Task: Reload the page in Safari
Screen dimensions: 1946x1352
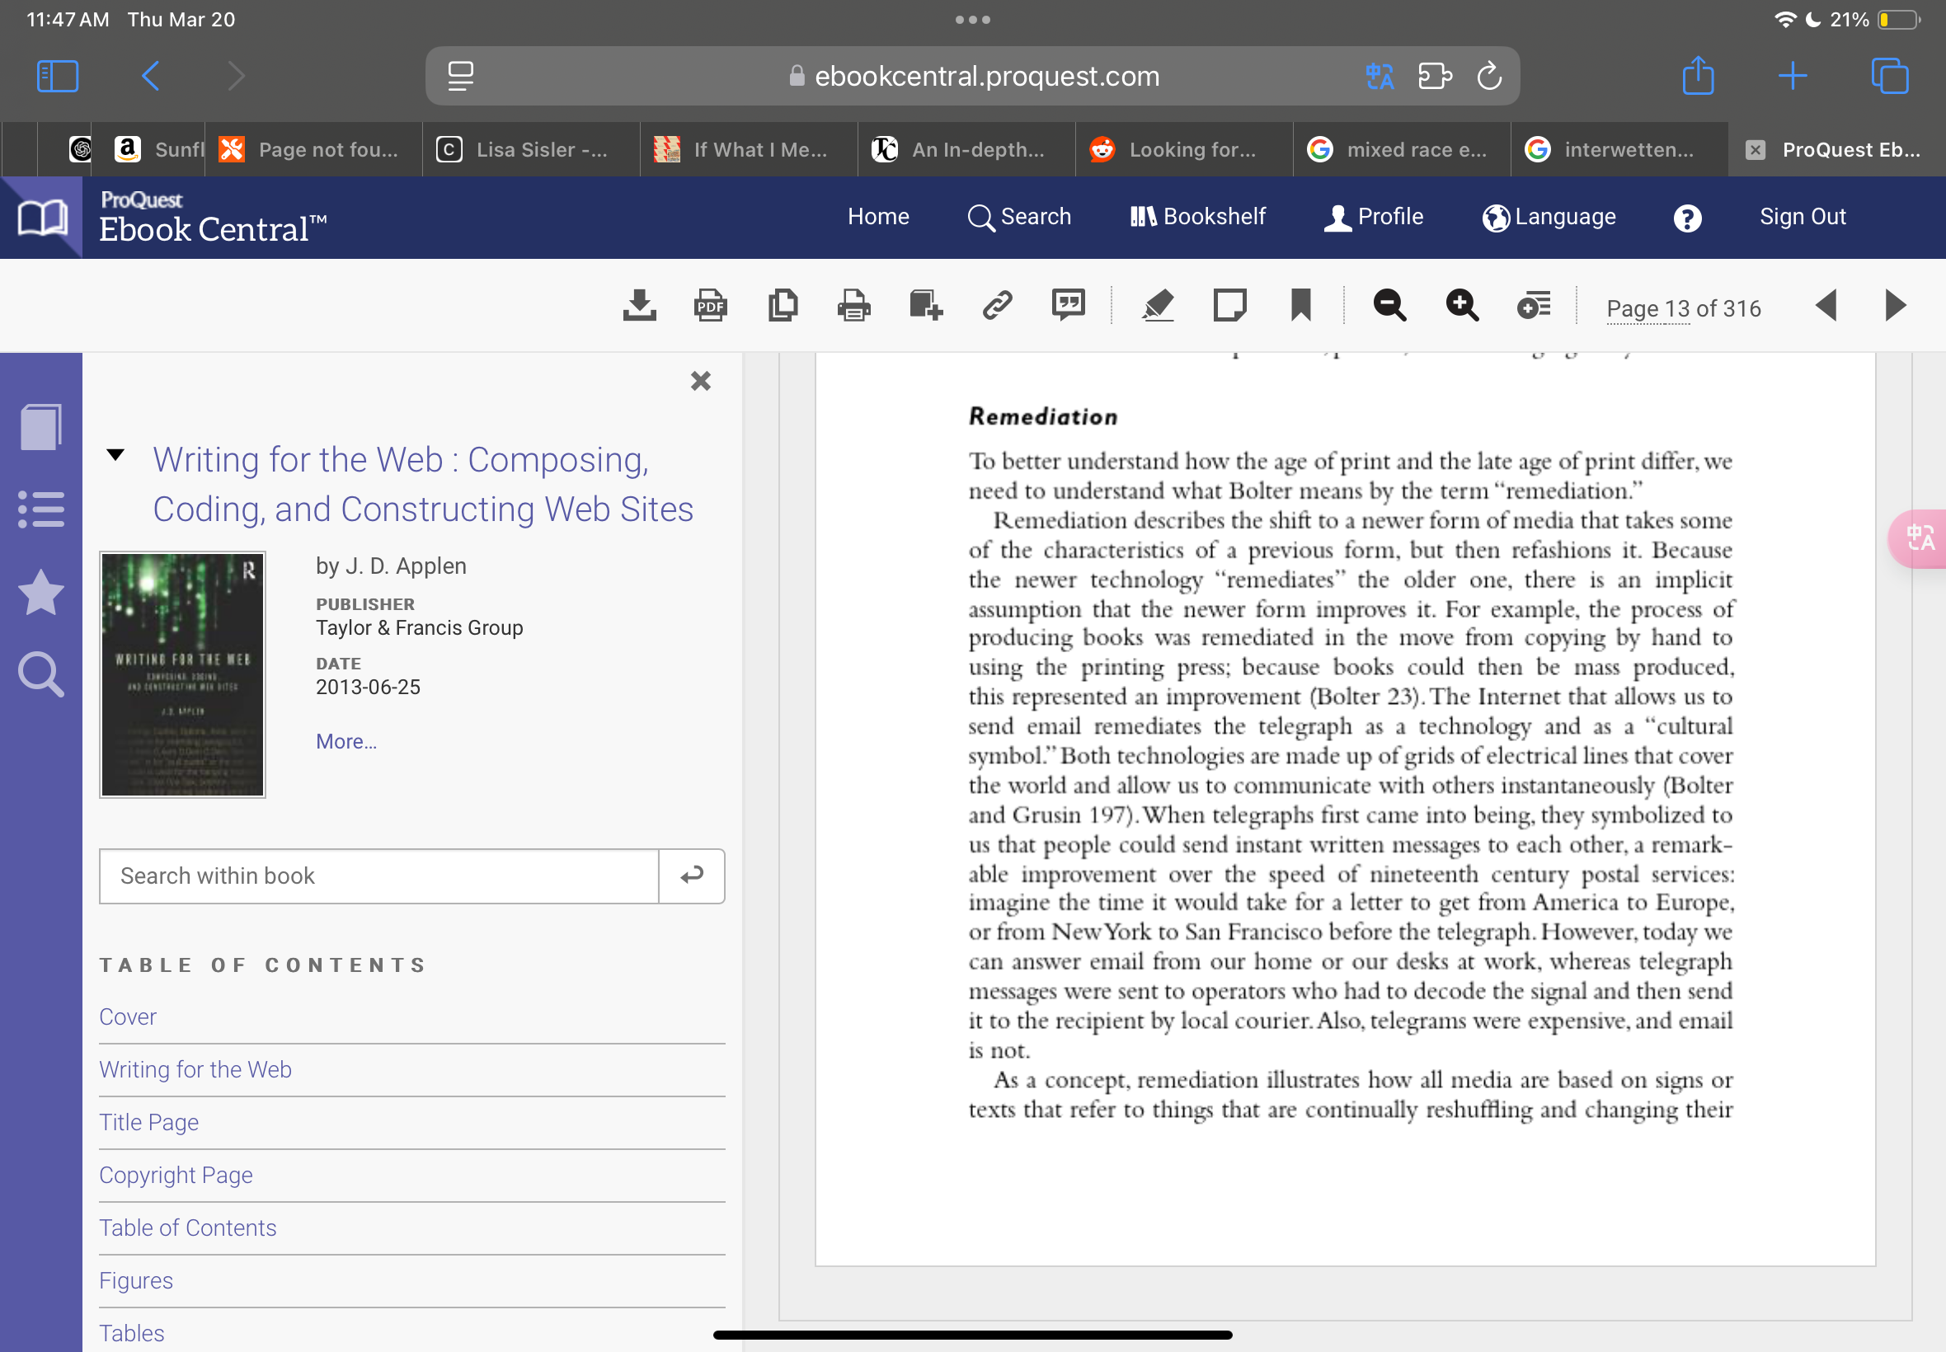Action: coord(1488,76)
